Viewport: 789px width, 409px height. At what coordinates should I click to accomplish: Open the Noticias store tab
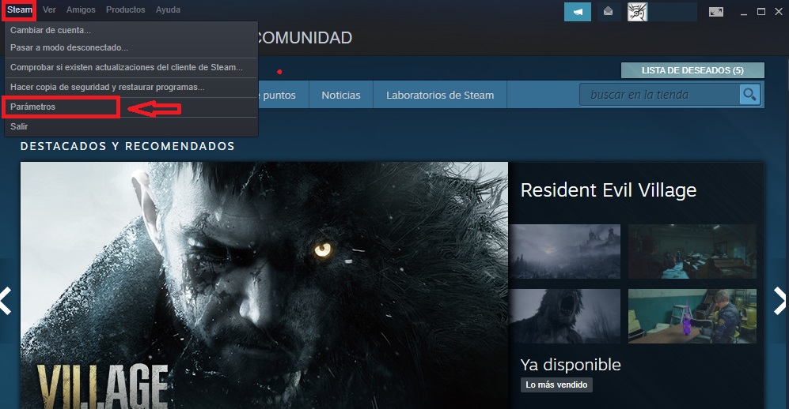(340, 95)
